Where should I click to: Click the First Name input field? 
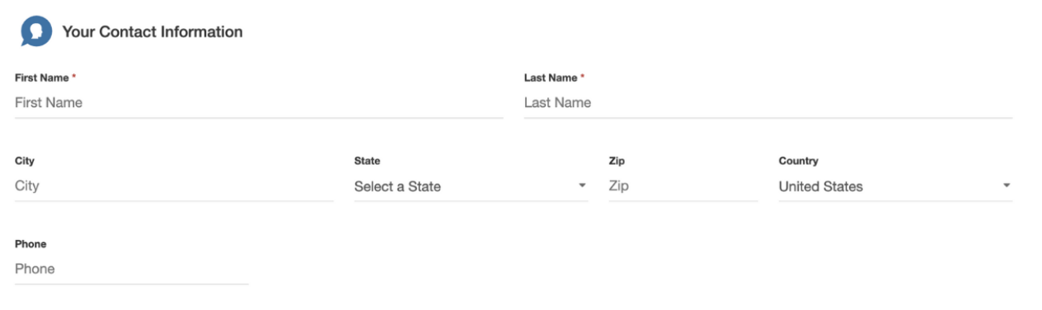click(259, 103)
